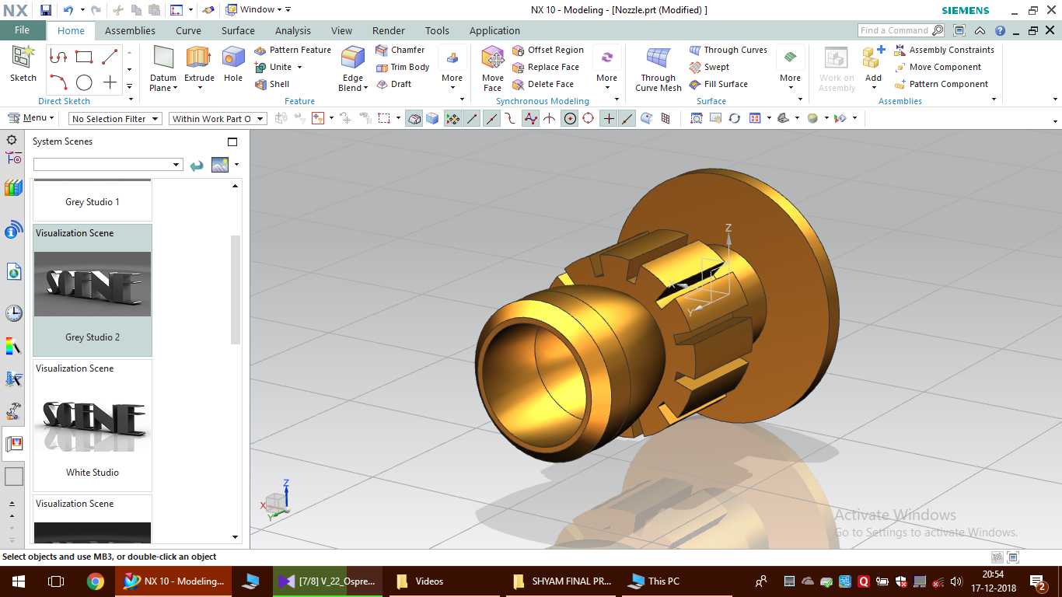
Task: Select the Grey Studio 2 scene thumbnail
Action: [x=93, y=290]
